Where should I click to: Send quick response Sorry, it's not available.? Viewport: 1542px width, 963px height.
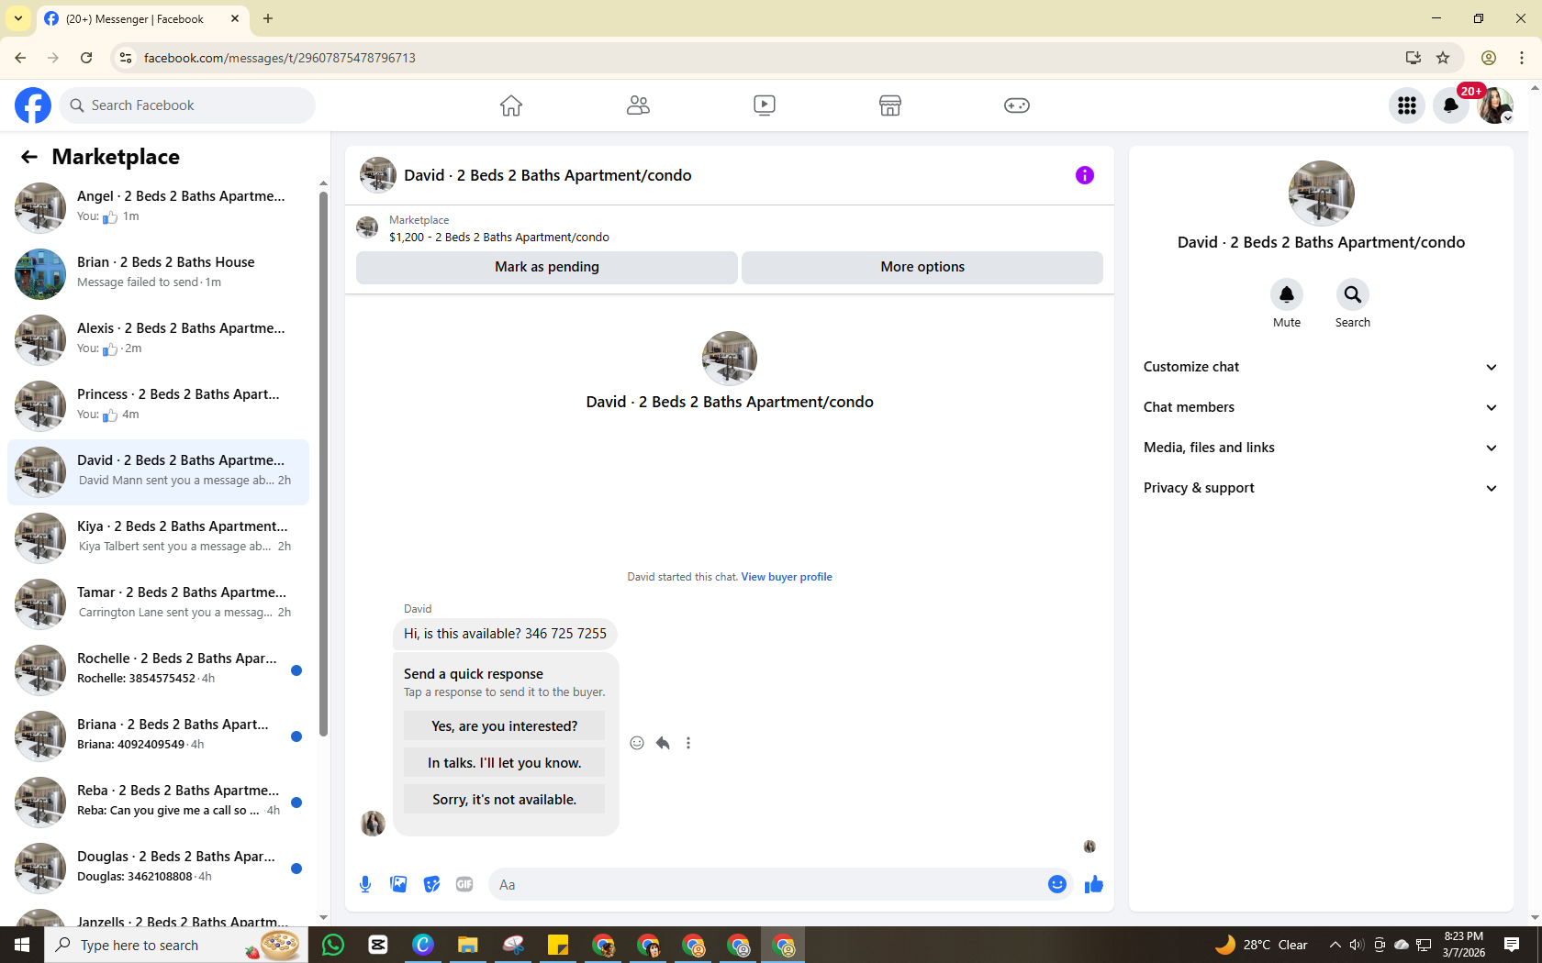point(504,799)
